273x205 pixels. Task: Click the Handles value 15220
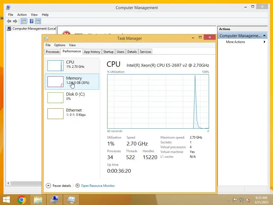[150, 157]
